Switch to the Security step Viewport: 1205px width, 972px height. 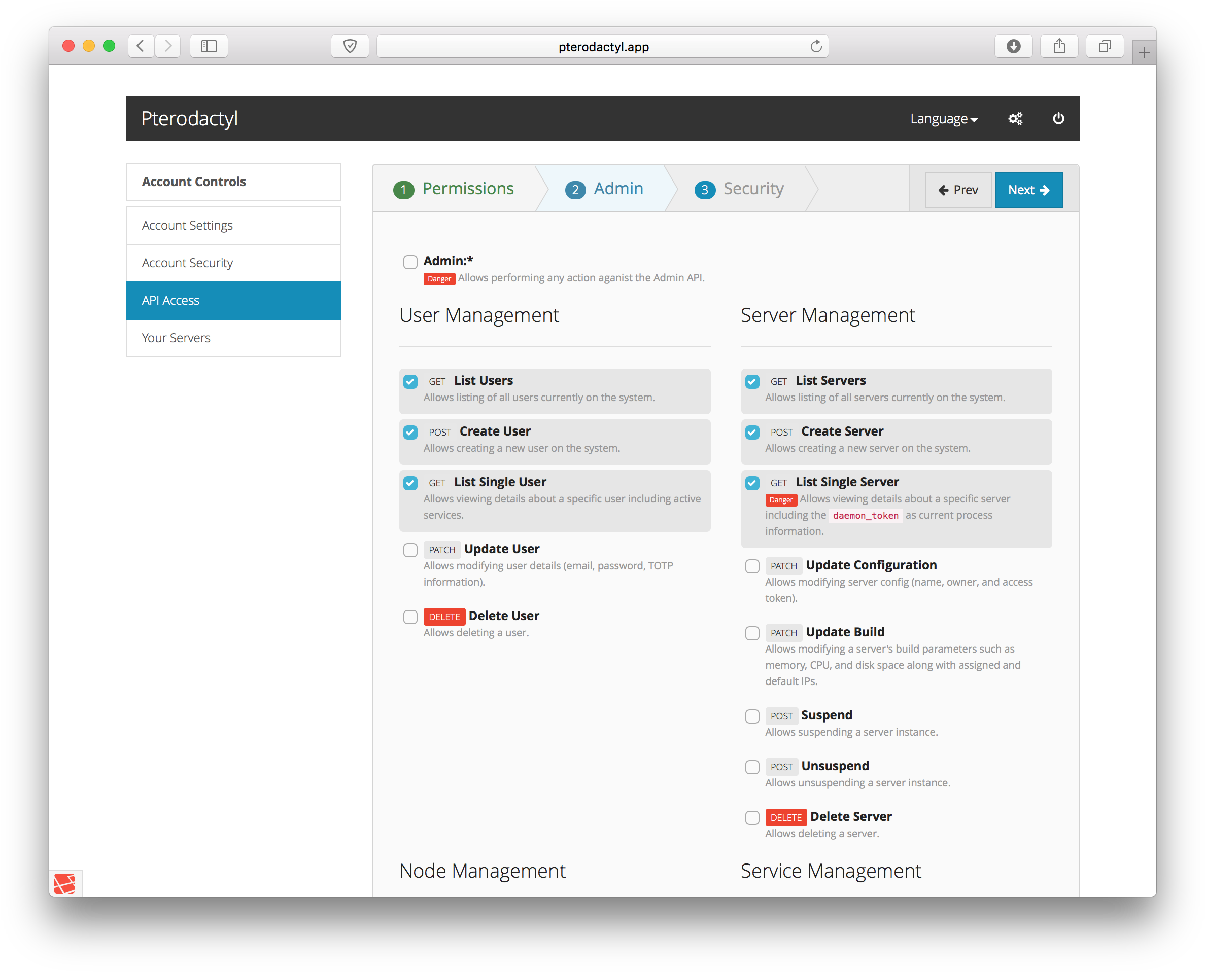pyautogui.click(x=741, y=189)
